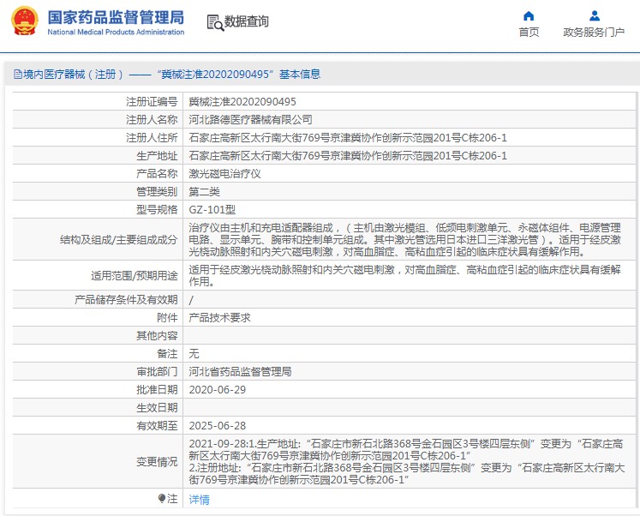
Task: Click the 变更情况 row label
Action: pyautogui.click(x=157, y=462)
